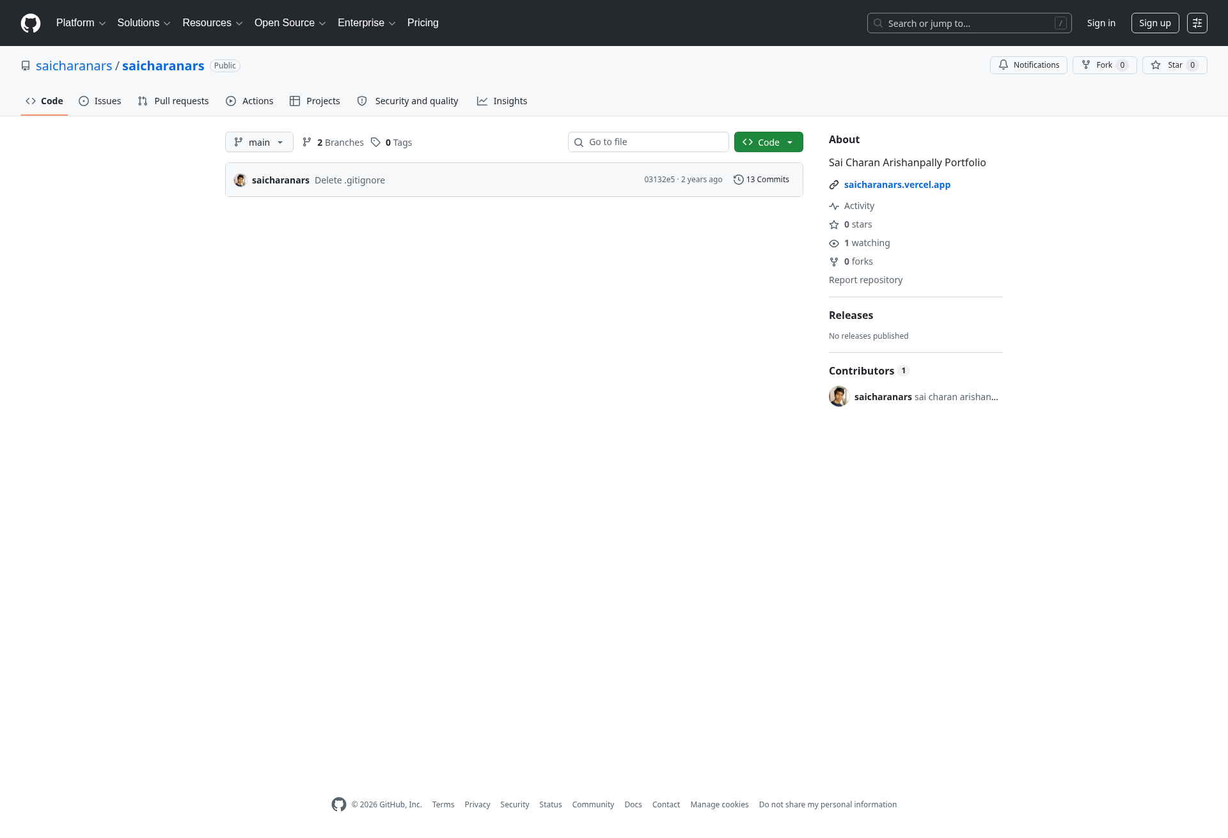Open the Delete .gitignore commit message
The height and width of the screenshot is (838, 1228).
pos(350,180)
